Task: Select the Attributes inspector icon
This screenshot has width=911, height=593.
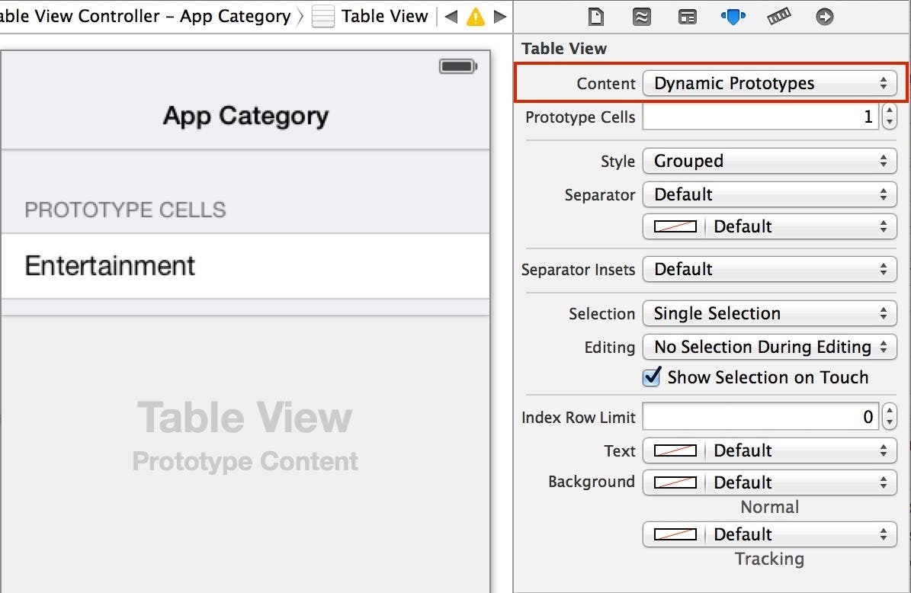Action: pyautogui.click(x=733, y=17)
